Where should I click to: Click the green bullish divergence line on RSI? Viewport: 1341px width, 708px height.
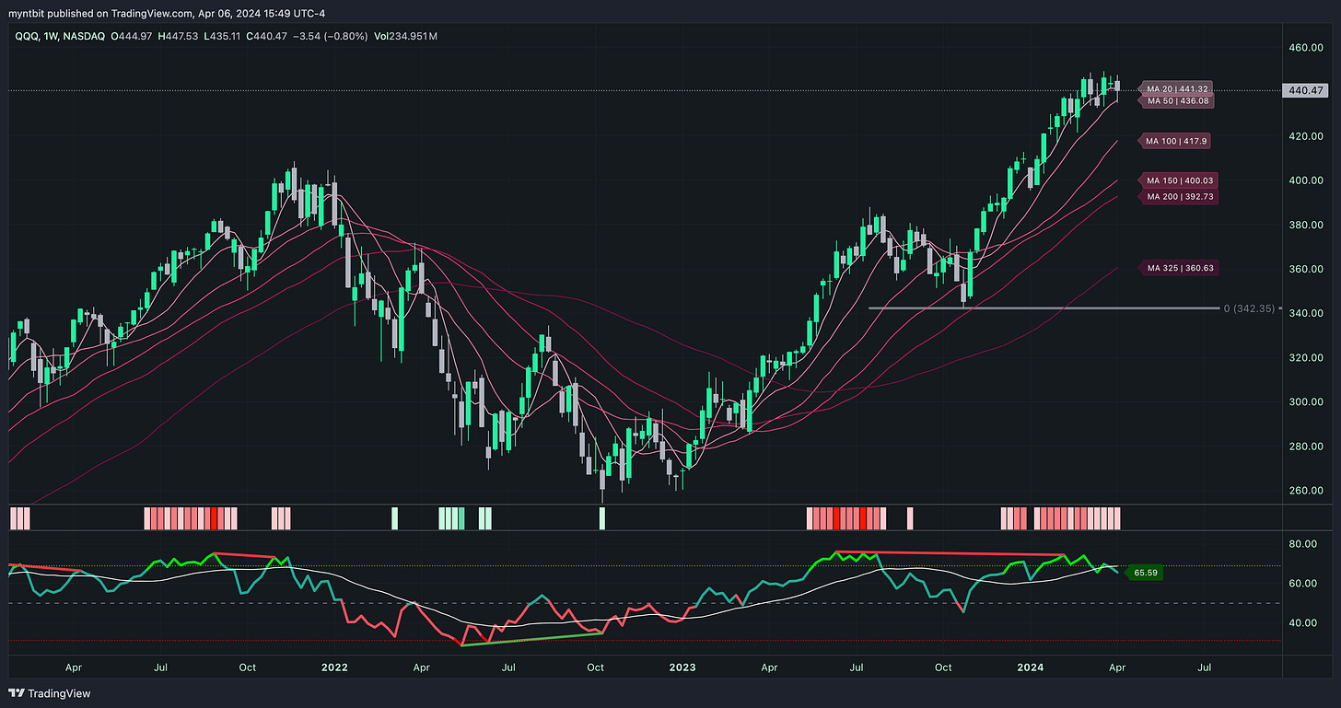531,639
